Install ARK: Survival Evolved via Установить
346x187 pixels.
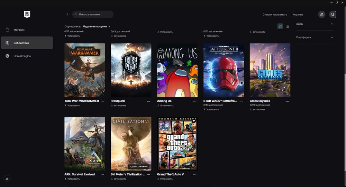[72, 179]
